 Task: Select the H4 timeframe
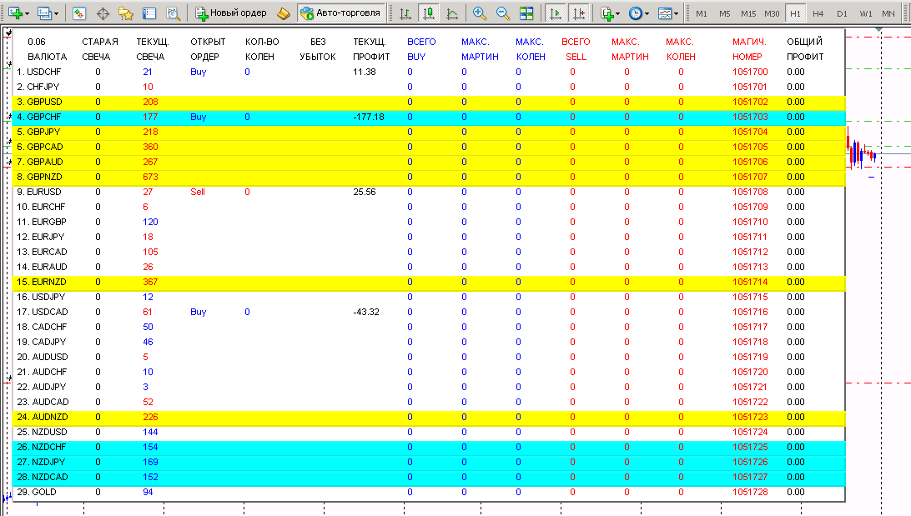pos(818,13)
